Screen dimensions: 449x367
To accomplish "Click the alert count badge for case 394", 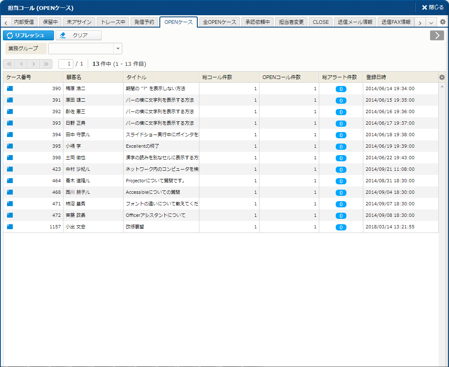I will click(341, 135).
